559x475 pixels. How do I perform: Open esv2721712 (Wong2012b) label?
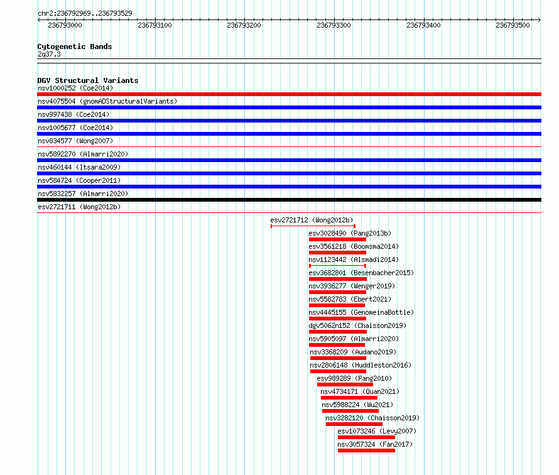312,220
